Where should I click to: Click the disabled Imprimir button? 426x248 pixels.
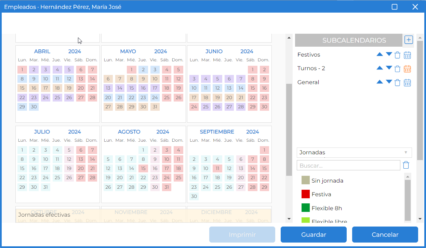click(x=242, y=234)
